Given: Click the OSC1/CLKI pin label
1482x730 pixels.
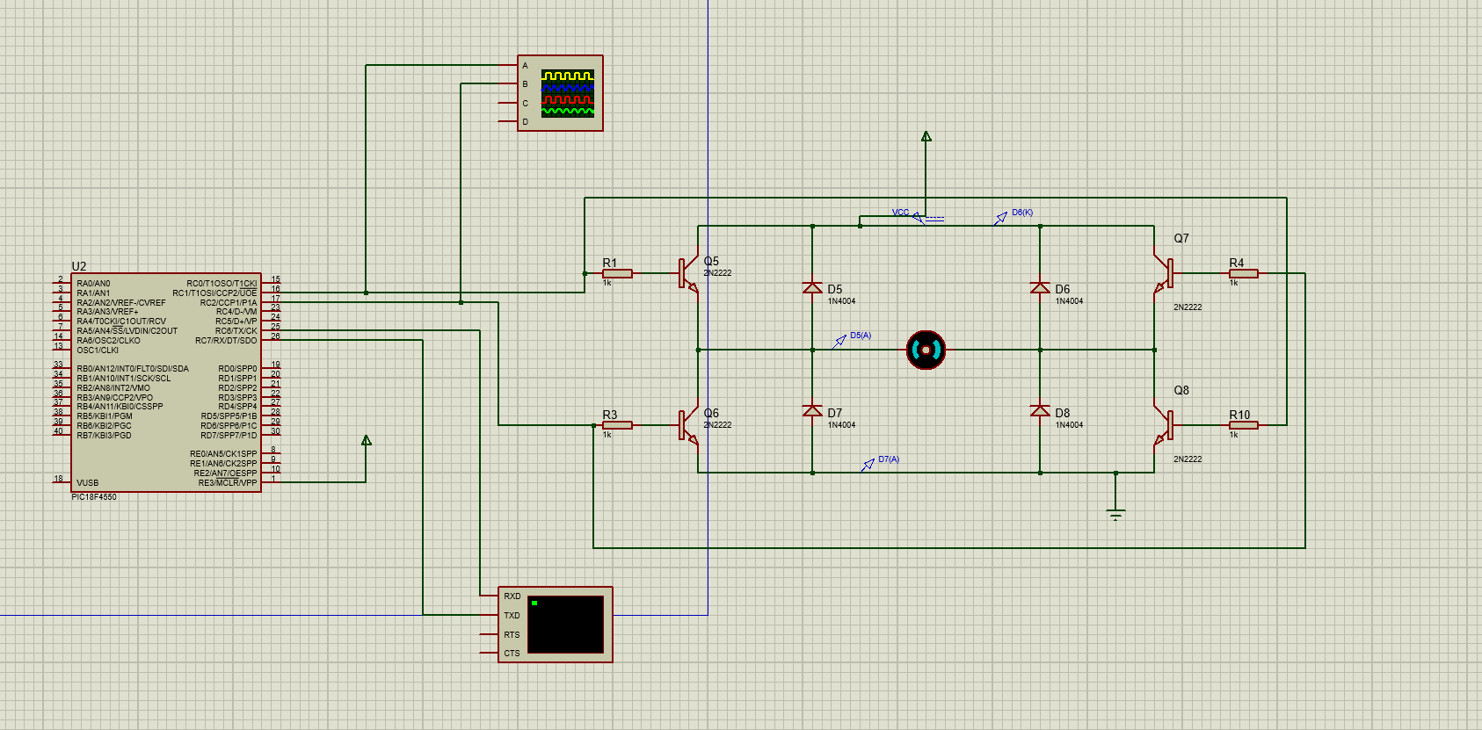Looking at the screenshot, I should tap(98, 351).
